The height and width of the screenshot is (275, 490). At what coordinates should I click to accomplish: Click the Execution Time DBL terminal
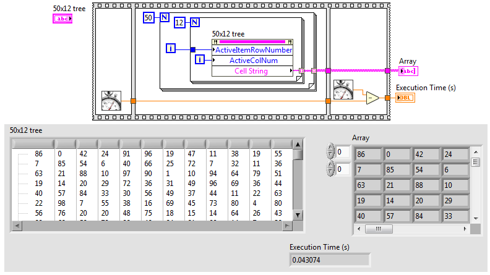pos(405,98)
